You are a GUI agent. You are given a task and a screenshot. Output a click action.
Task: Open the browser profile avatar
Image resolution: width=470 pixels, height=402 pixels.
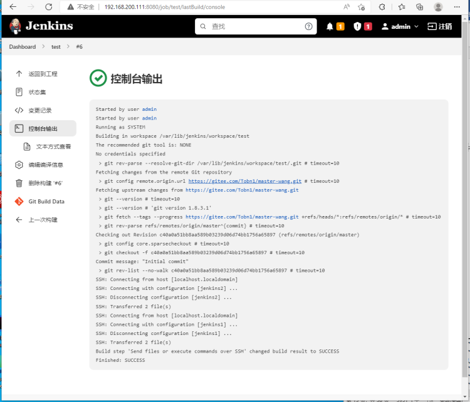tap(438, 7)
